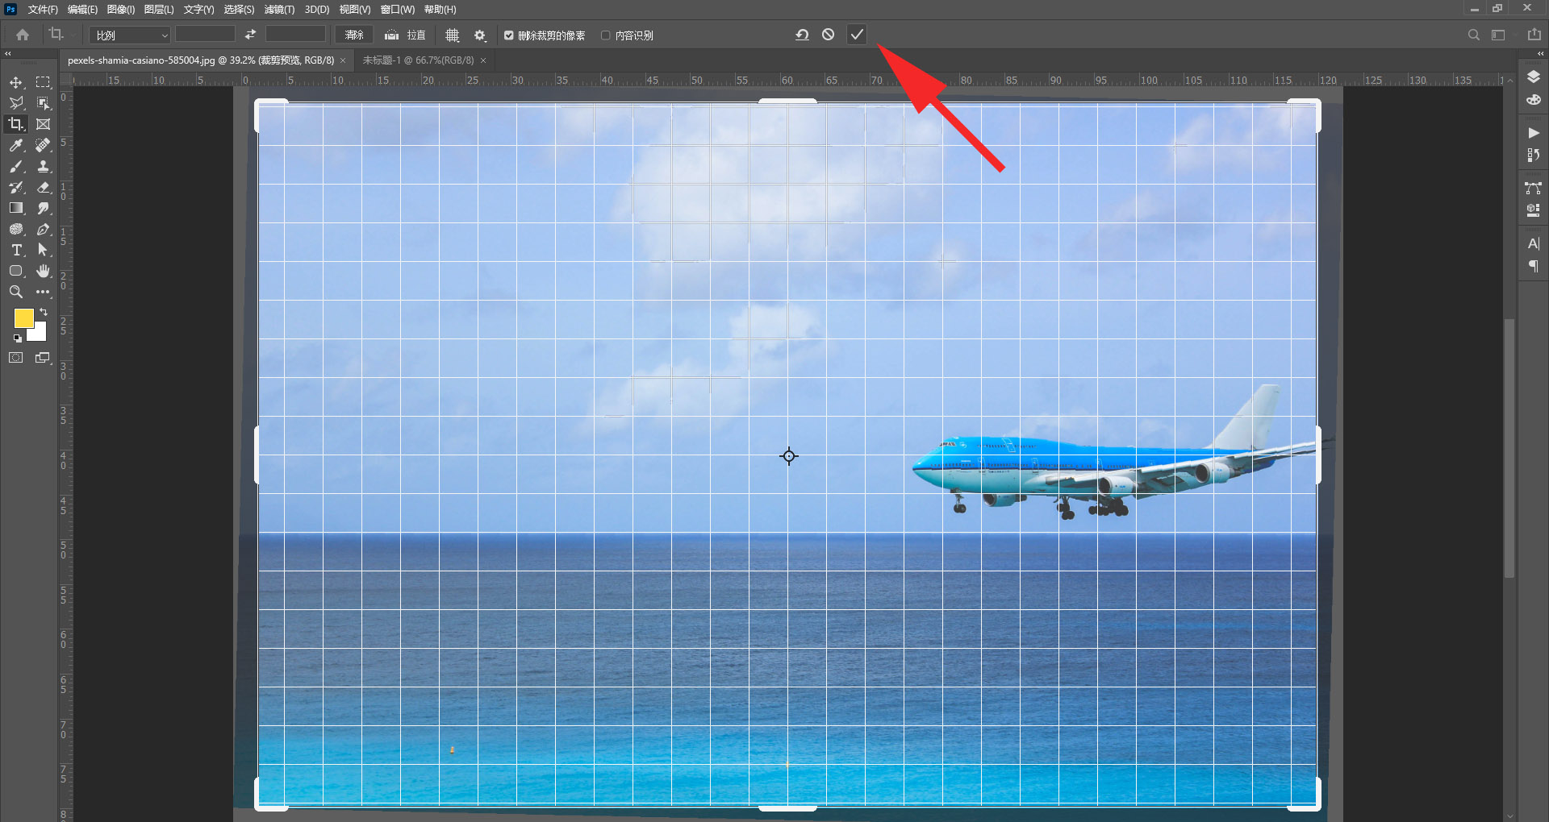This screenshot has width=1549, height=822.
Task: Expand the left toolbar to single column
Action: [8, 53]
